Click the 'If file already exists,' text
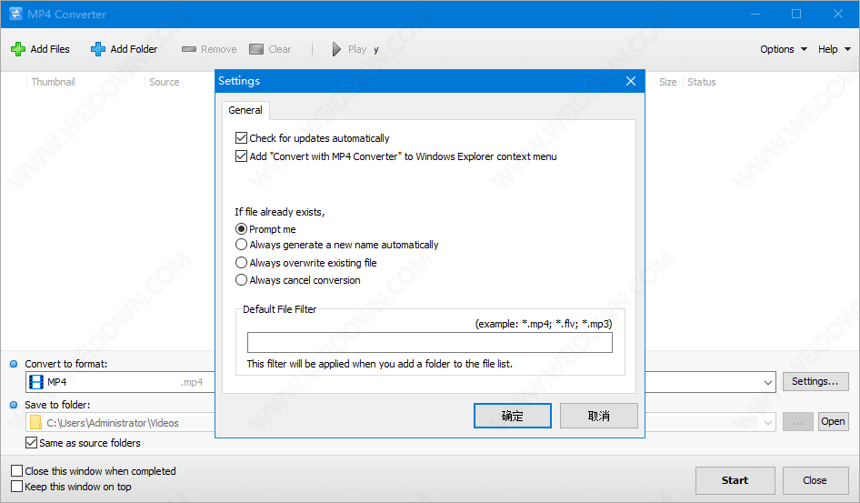This screenshot has width=860, height=503. click(280, 212)
